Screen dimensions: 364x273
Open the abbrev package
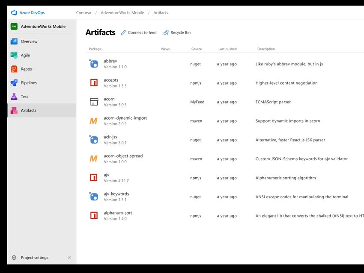click(x=110, y=61)
